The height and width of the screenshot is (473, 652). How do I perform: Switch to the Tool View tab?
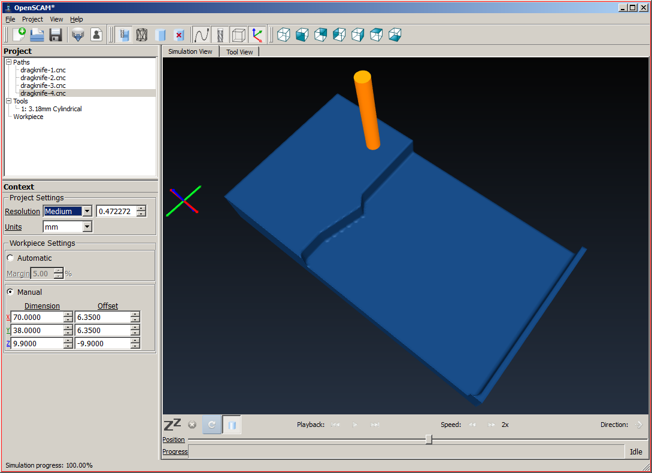point(239,52)
